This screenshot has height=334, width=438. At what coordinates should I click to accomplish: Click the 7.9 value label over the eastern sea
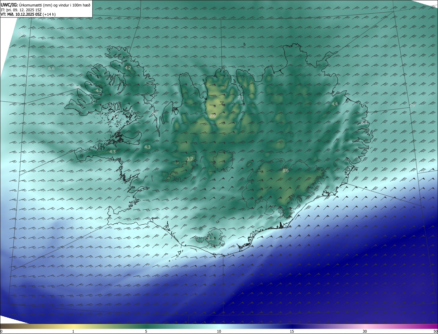(412, 106)
